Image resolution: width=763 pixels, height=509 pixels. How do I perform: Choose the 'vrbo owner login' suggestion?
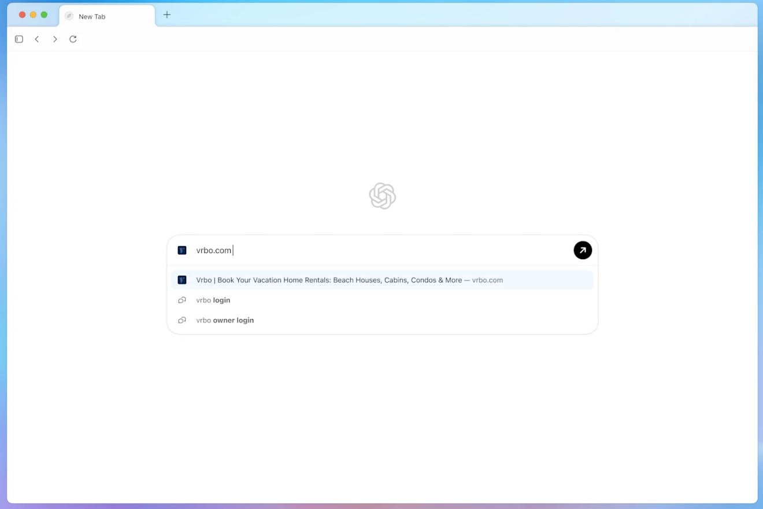[x=225, y=320]
